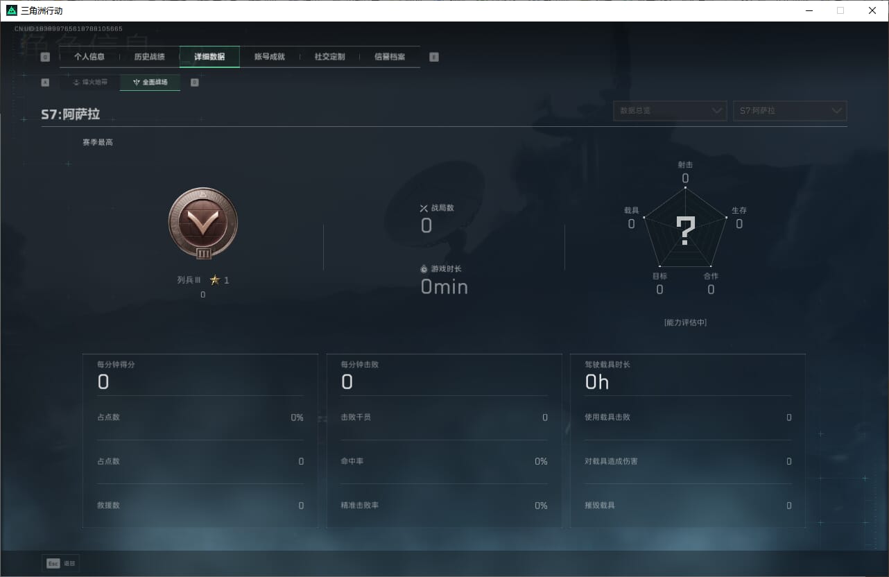Click the 三角洲行动 app icon in title bar

click(12, 10)
